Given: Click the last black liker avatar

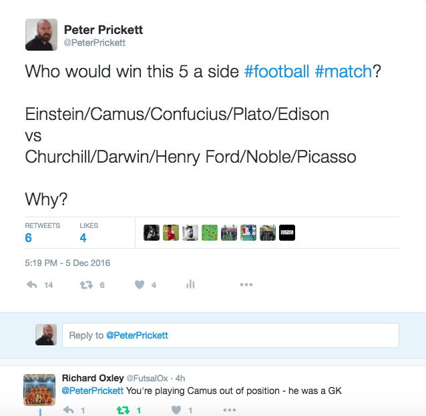Looking at the screenshot, I should click(x=287, y=233).
